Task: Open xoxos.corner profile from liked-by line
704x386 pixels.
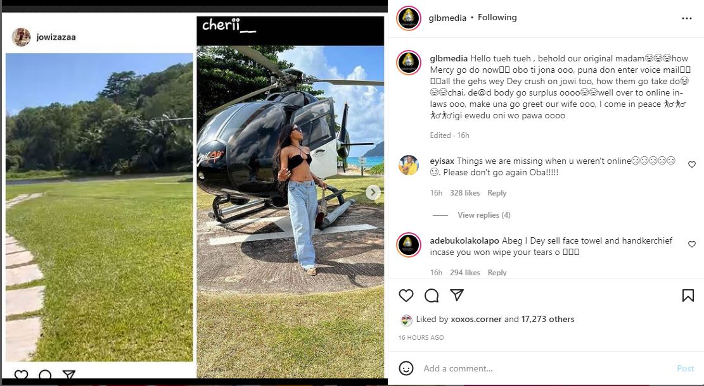Action: [x=476, y=319]
